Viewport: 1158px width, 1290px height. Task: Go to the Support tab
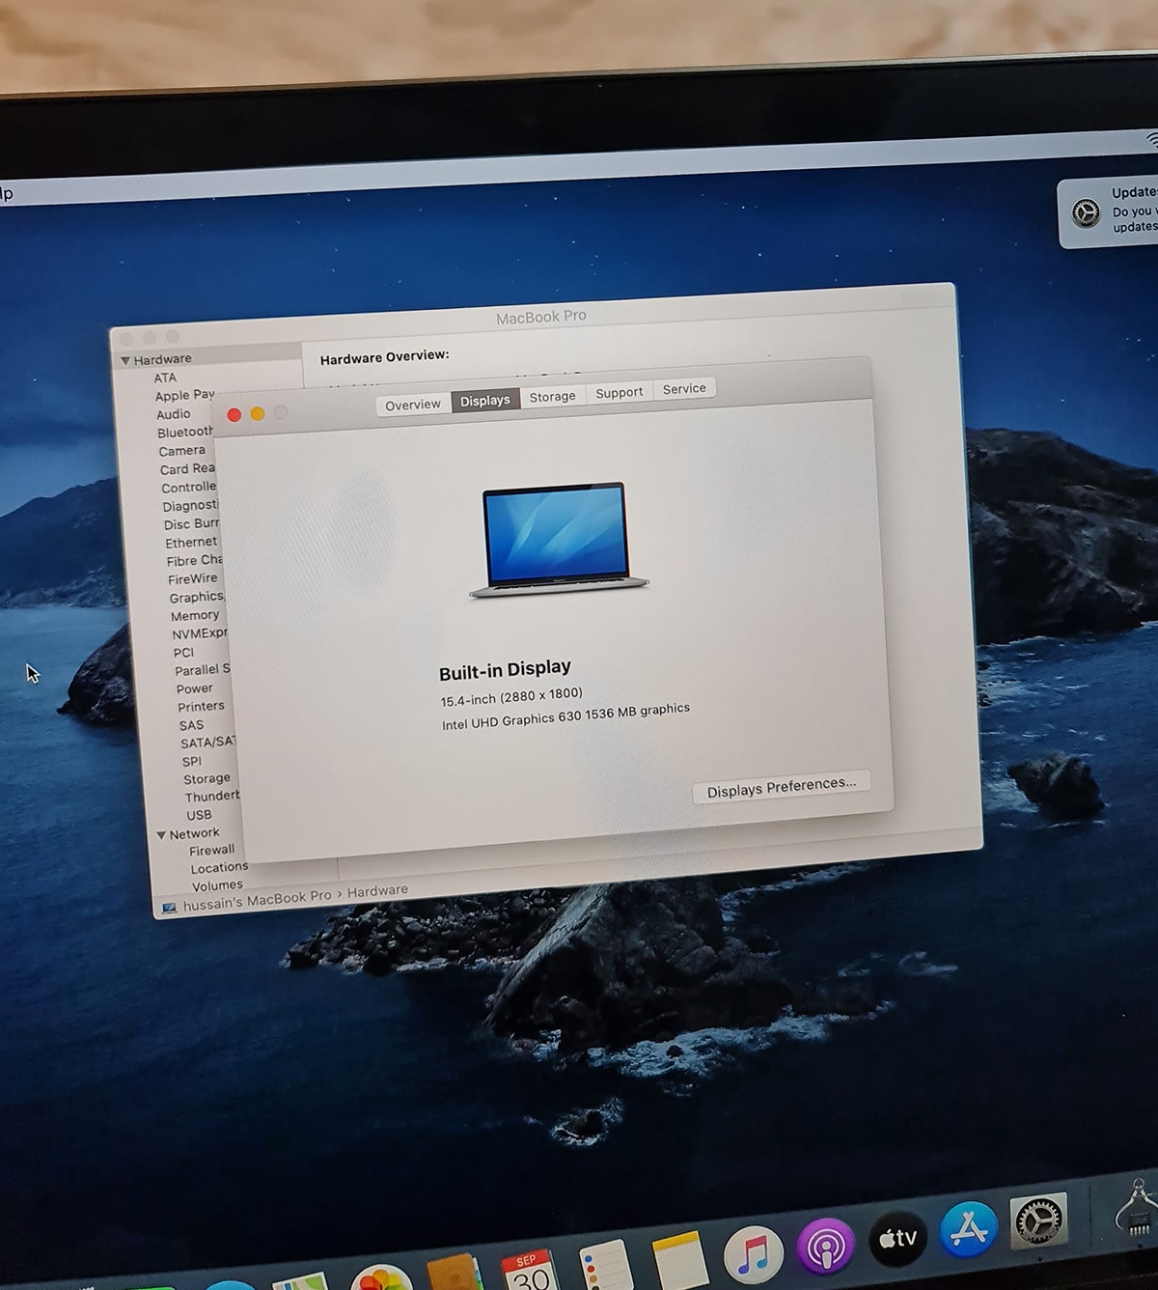[620, 392]
